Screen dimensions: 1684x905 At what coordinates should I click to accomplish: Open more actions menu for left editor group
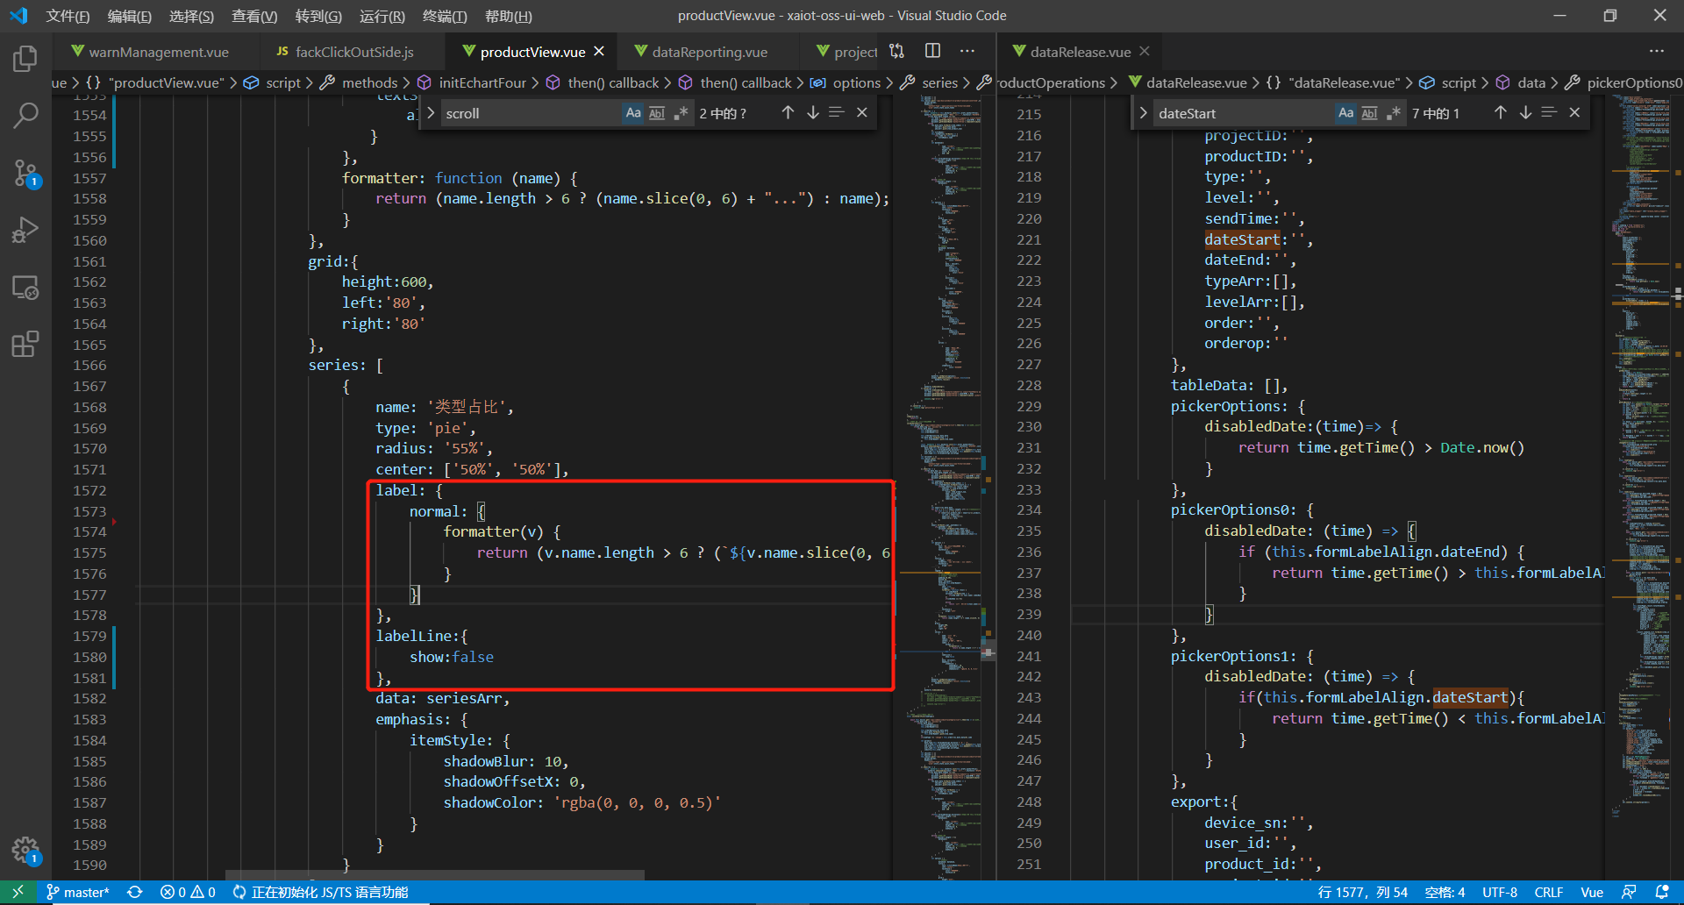(x=967, y=51)
